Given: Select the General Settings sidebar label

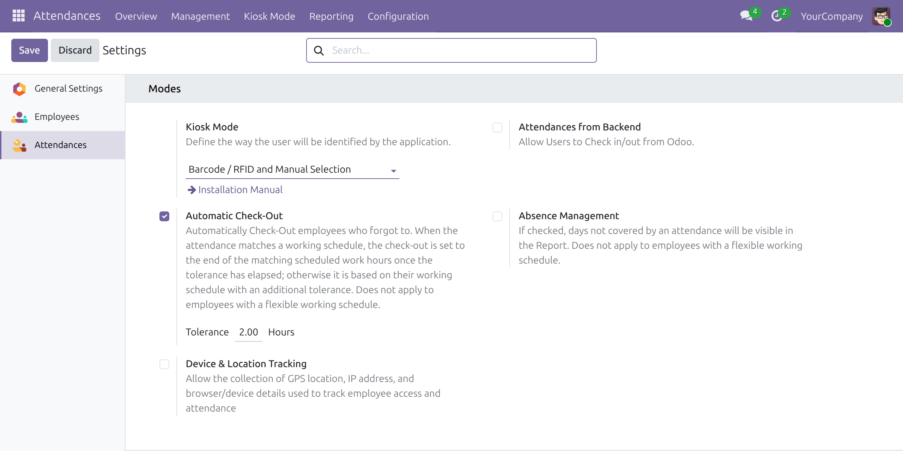Looking at the screenshot, I should (68, 89).
